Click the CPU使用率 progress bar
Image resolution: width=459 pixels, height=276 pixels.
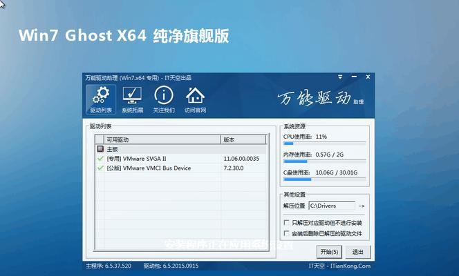point(324,144)
